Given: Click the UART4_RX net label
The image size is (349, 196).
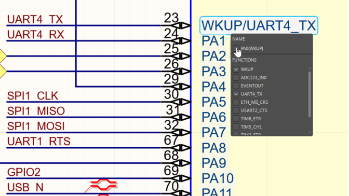Looking at the screenshot, I should 36,35.
